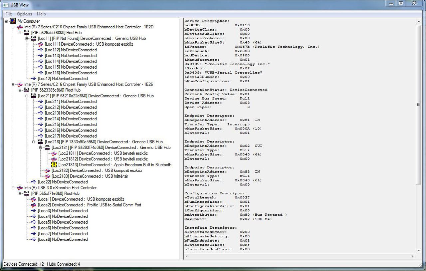The height and width of the screenshot is (271, 426).
Task: Click the hub icon of RootHub 5&5cf71e0&0
Action: 27,193
